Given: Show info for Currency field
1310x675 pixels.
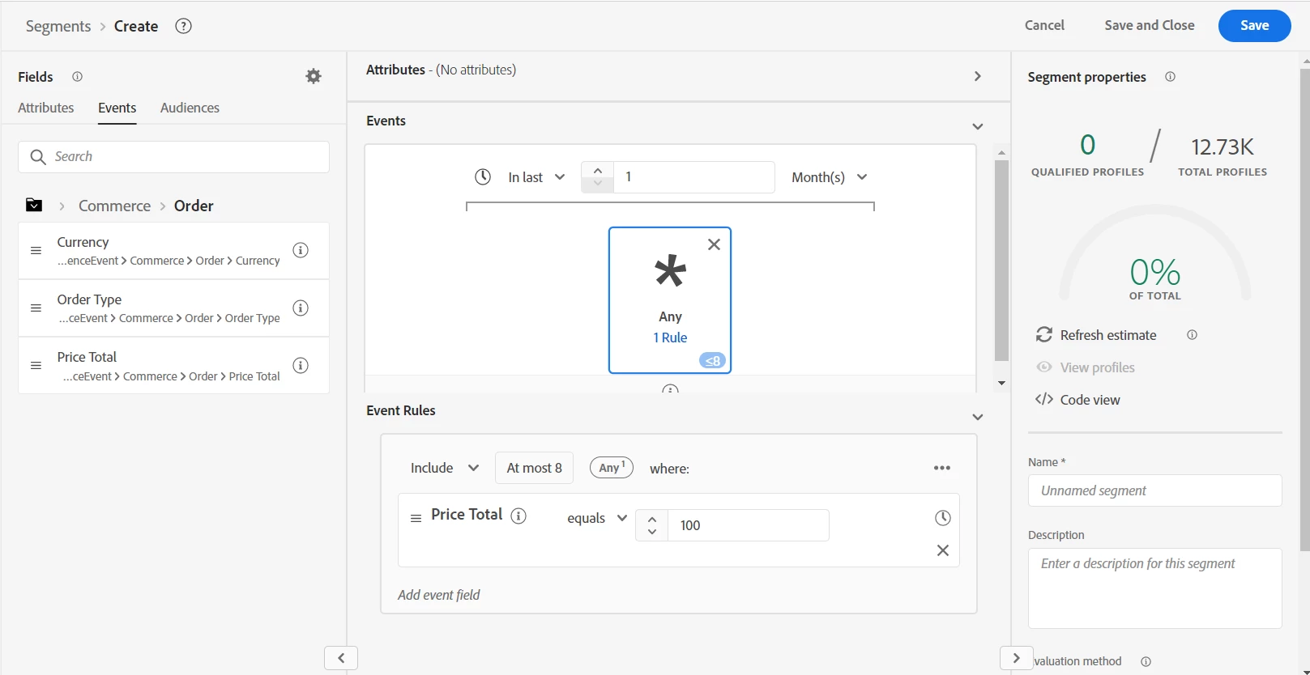Looking at the screenshot, I should coord(301,250).
